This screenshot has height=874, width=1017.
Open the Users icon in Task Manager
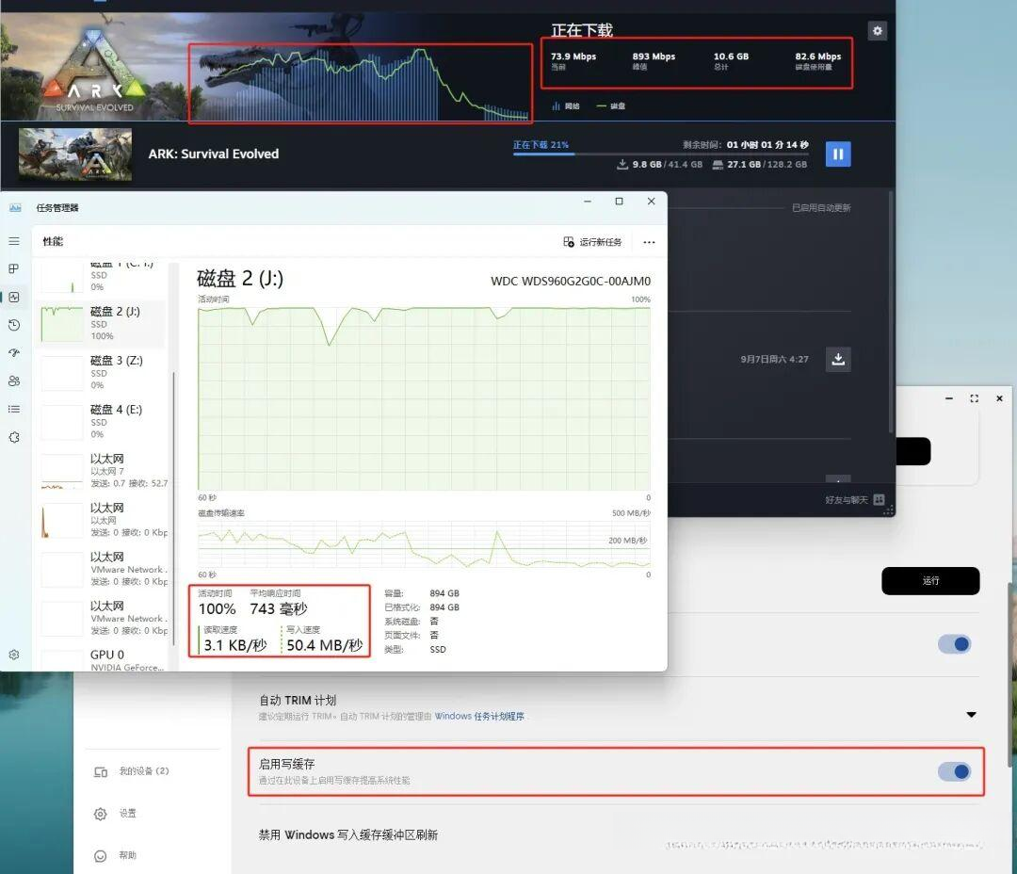point(14,380)
